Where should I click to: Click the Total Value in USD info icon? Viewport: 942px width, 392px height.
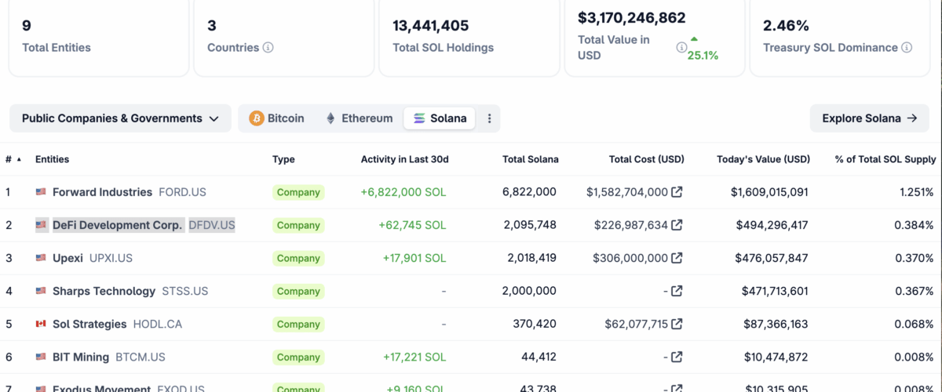(x=681, y=48)
